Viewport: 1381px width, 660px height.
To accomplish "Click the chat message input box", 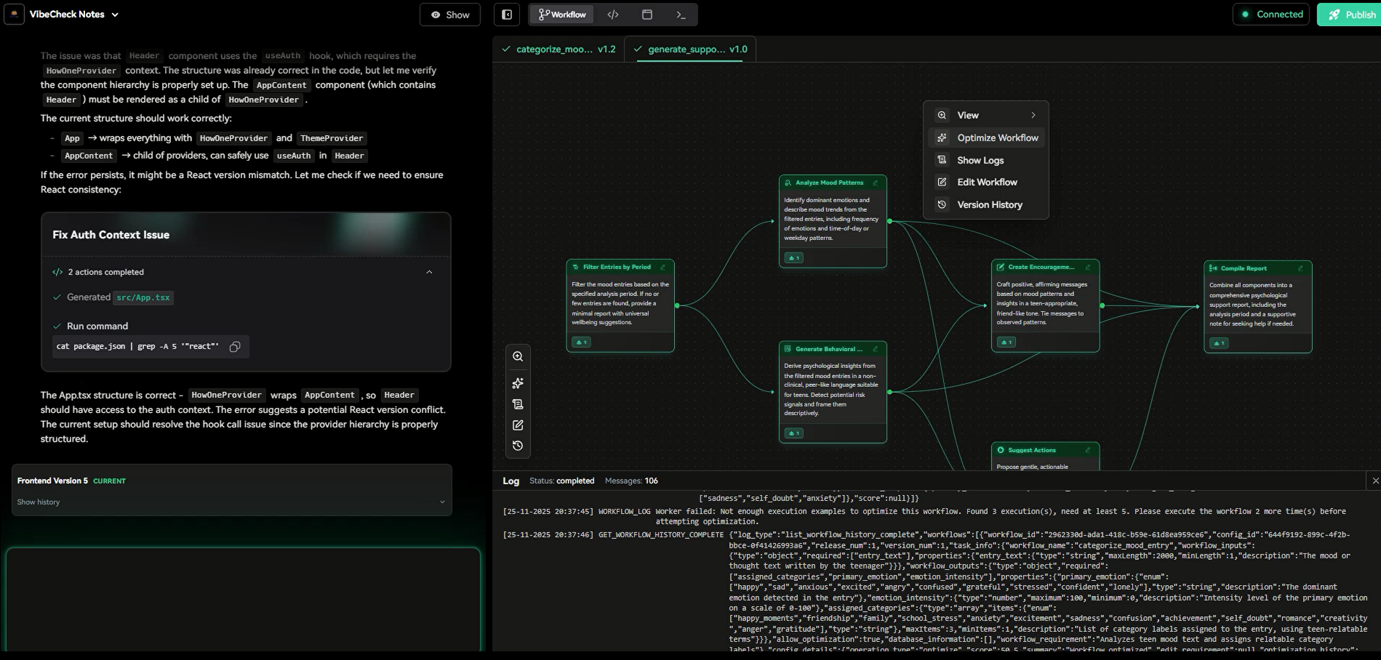I will tap(243, 598).
